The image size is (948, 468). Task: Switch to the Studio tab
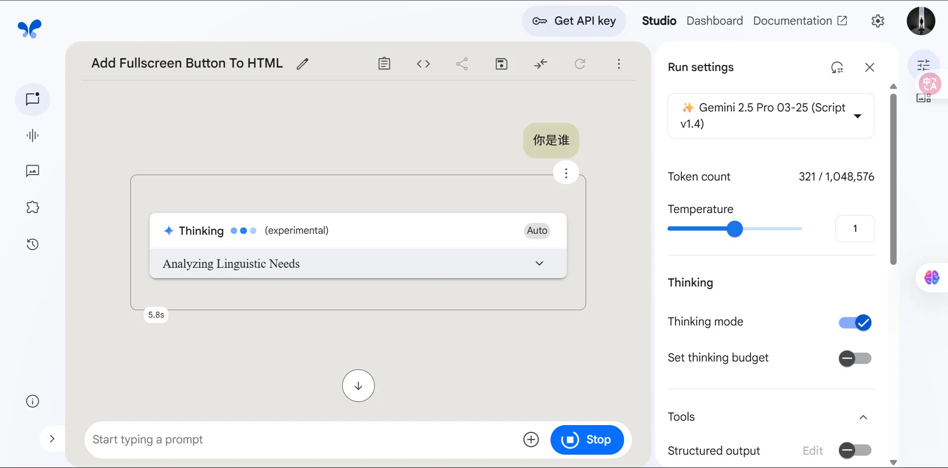tap(659, 21)
